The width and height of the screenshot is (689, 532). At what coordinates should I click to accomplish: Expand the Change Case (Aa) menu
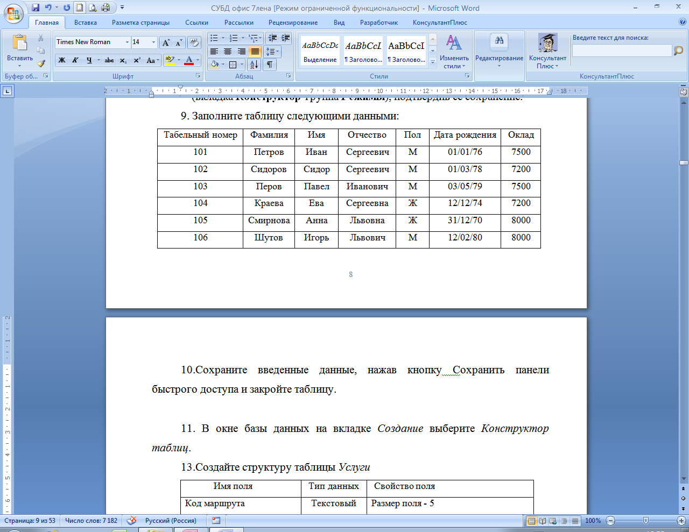[153, 60]
